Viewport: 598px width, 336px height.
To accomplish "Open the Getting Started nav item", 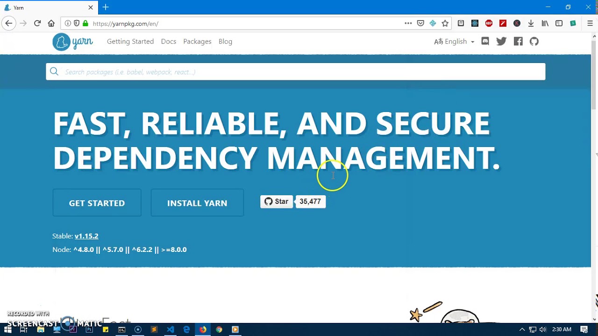I will pos(130,42).
